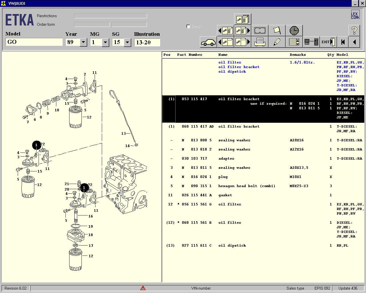366x293 pixels.
Task: Expand the Year dropdown
Action: [83, 42]
